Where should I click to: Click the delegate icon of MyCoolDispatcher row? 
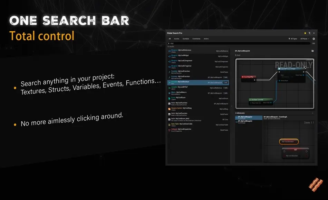169,130
